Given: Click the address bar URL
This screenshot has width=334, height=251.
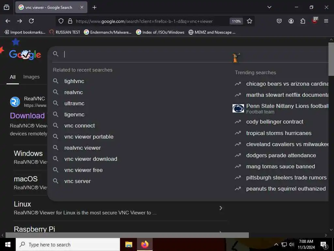Looking at the screenshot, I should (144, 21).
